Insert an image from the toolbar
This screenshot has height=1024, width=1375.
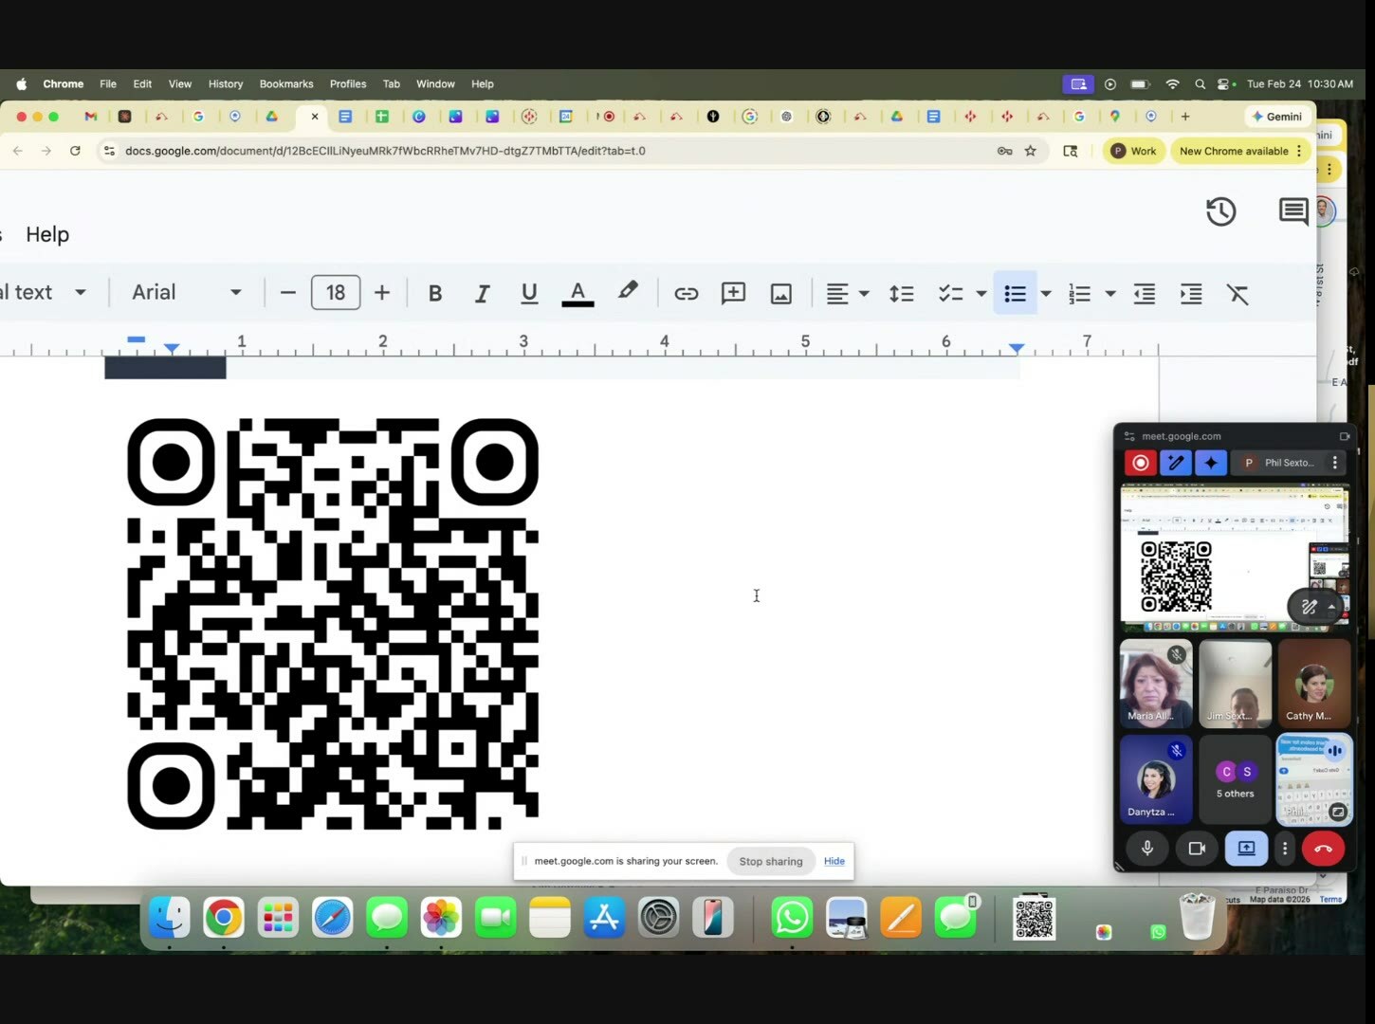pos(780,294)
